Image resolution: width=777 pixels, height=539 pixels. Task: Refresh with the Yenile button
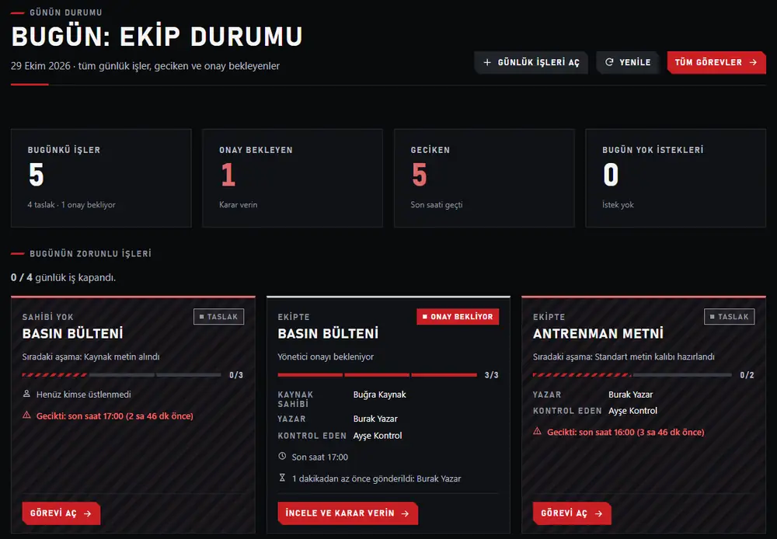628,62
